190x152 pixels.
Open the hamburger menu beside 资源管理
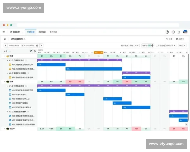pos(4,32)
